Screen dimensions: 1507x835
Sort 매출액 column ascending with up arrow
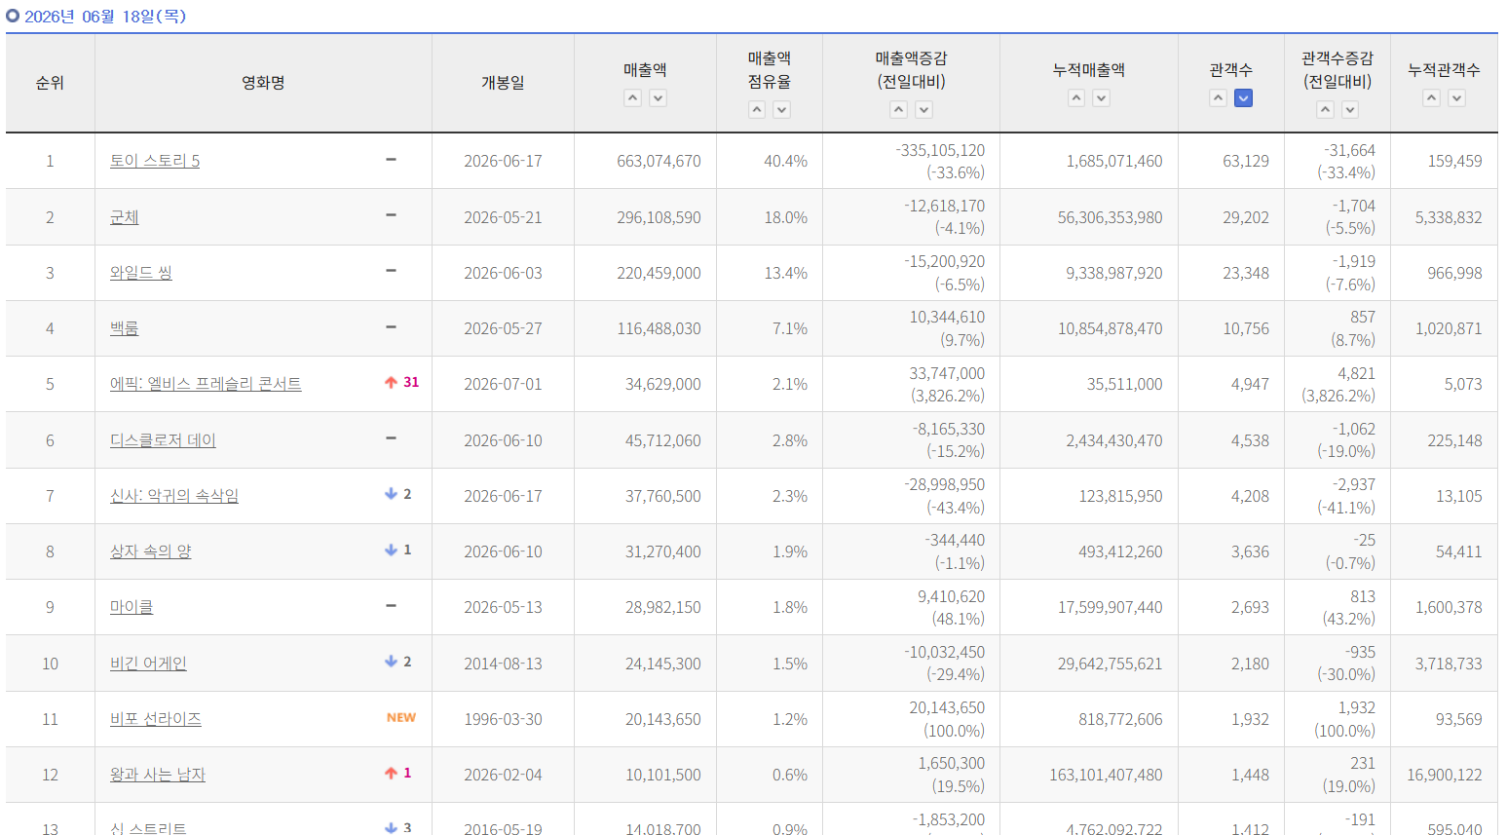point(633,97)
